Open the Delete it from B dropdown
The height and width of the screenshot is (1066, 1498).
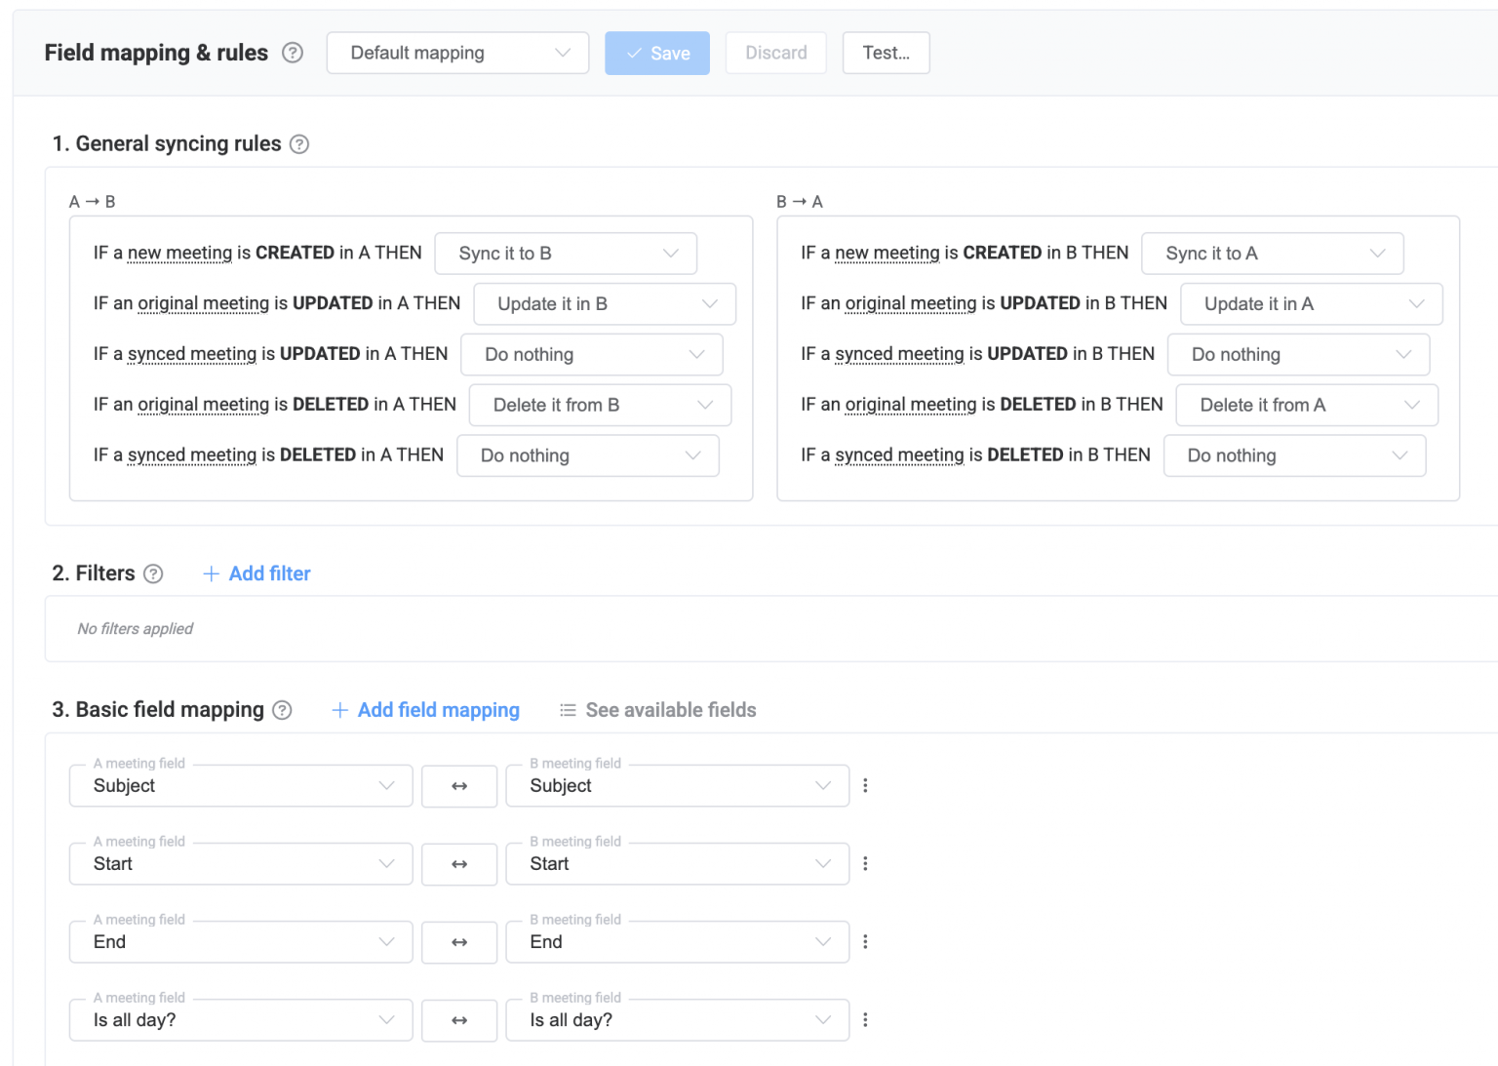(x=600, y=405)
